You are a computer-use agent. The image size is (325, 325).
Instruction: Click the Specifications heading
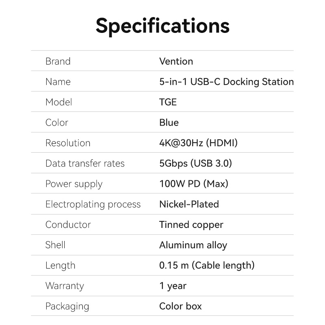pyautogui.click(x=162, y=25)
